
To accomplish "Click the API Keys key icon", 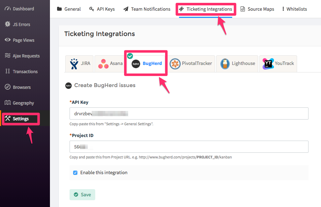I will (92, 9).
